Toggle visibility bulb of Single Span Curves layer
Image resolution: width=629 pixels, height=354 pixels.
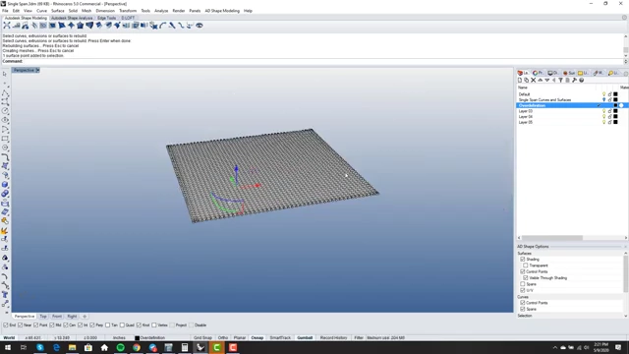pyautogui.click(x=603, y=99)
